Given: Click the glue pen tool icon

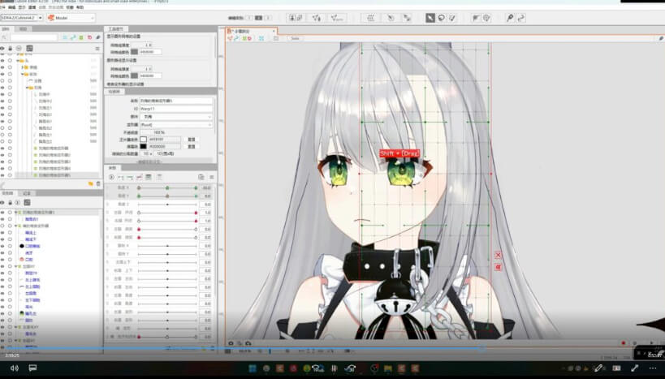Looking at the screenshot, I should [510, 18].
